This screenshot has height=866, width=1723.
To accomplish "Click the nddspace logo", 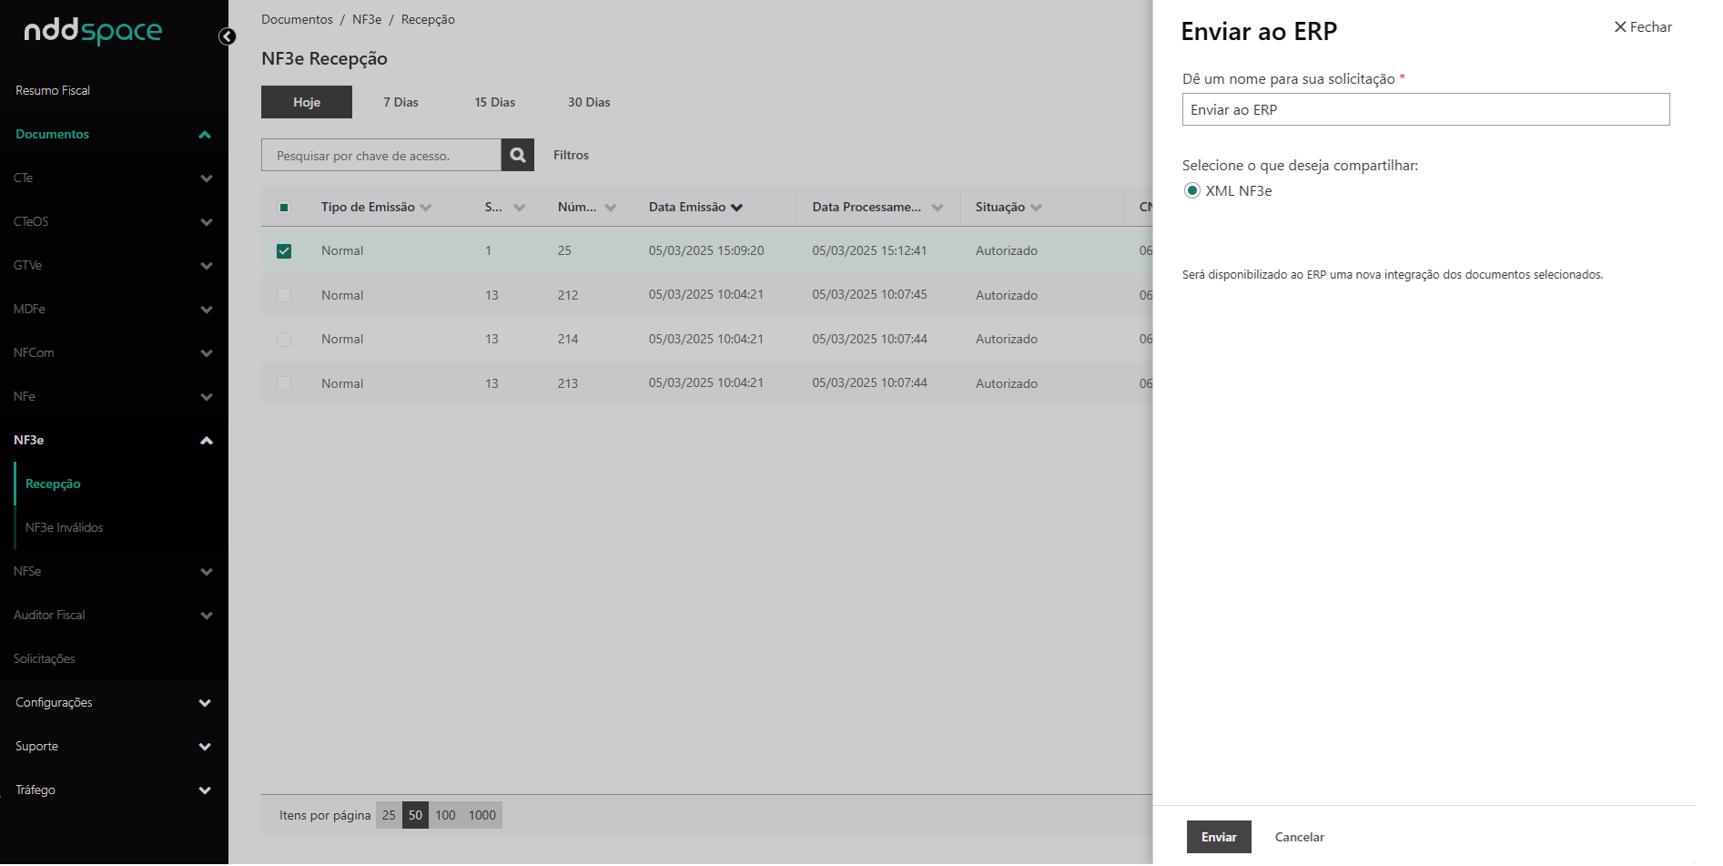I will coord(93,31).
